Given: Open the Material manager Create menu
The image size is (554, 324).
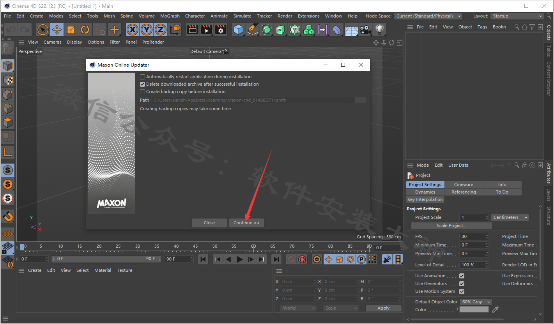Looking at the screenshot, I should [x=35, y=270].
